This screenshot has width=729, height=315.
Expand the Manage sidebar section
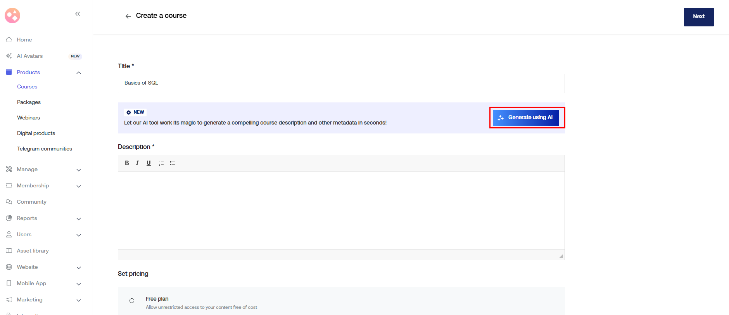[x=79, y=170]
